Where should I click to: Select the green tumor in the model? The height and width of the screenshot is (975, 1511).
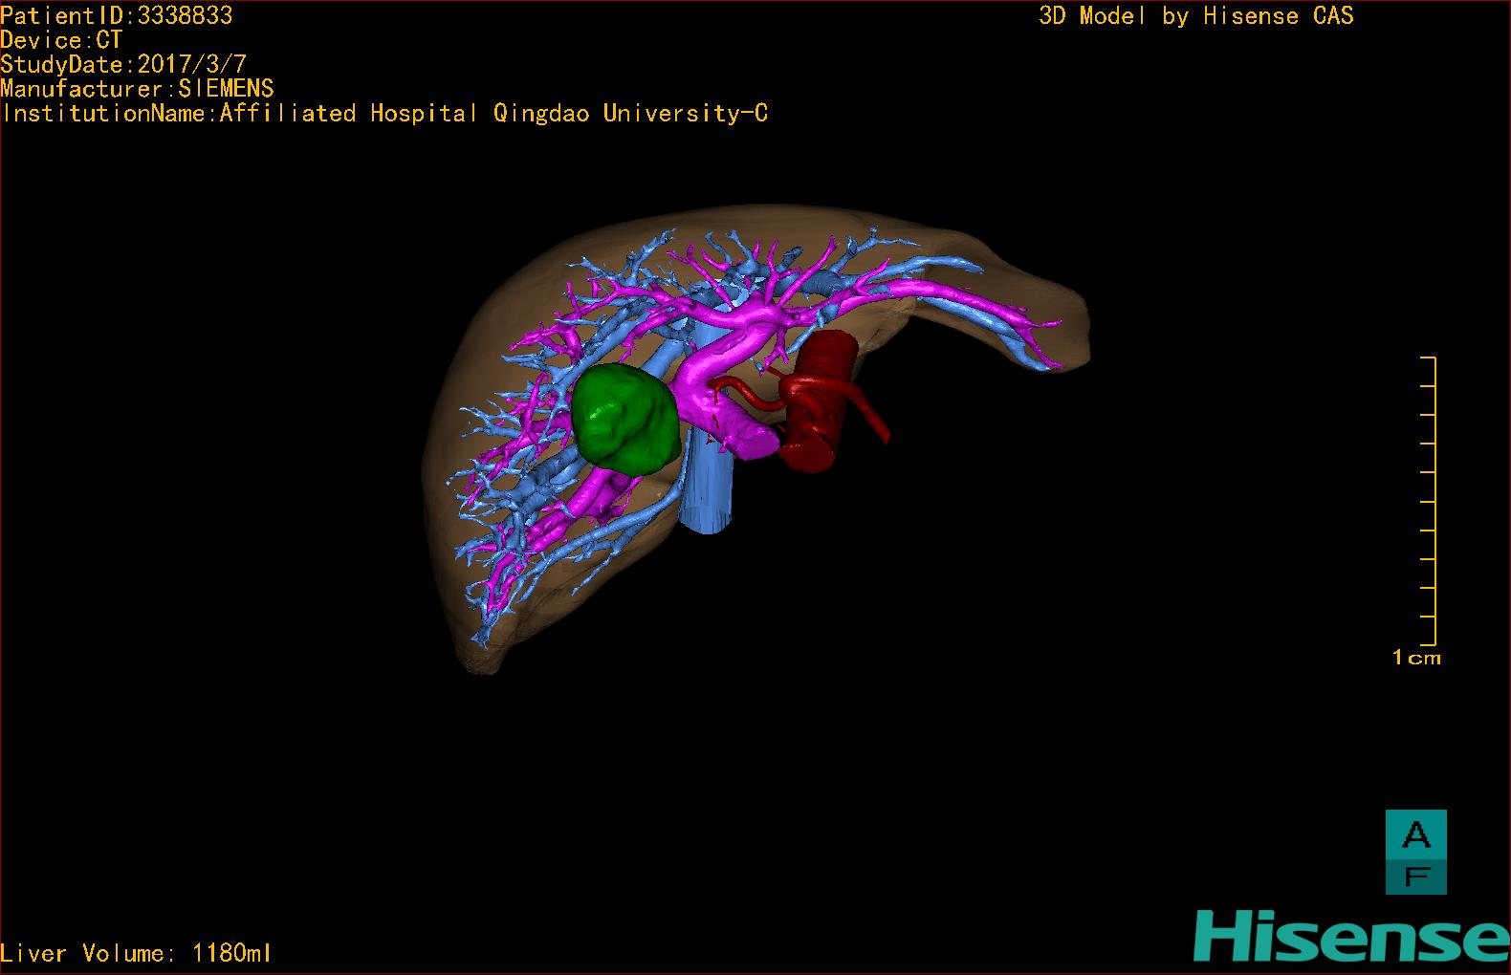624,419
